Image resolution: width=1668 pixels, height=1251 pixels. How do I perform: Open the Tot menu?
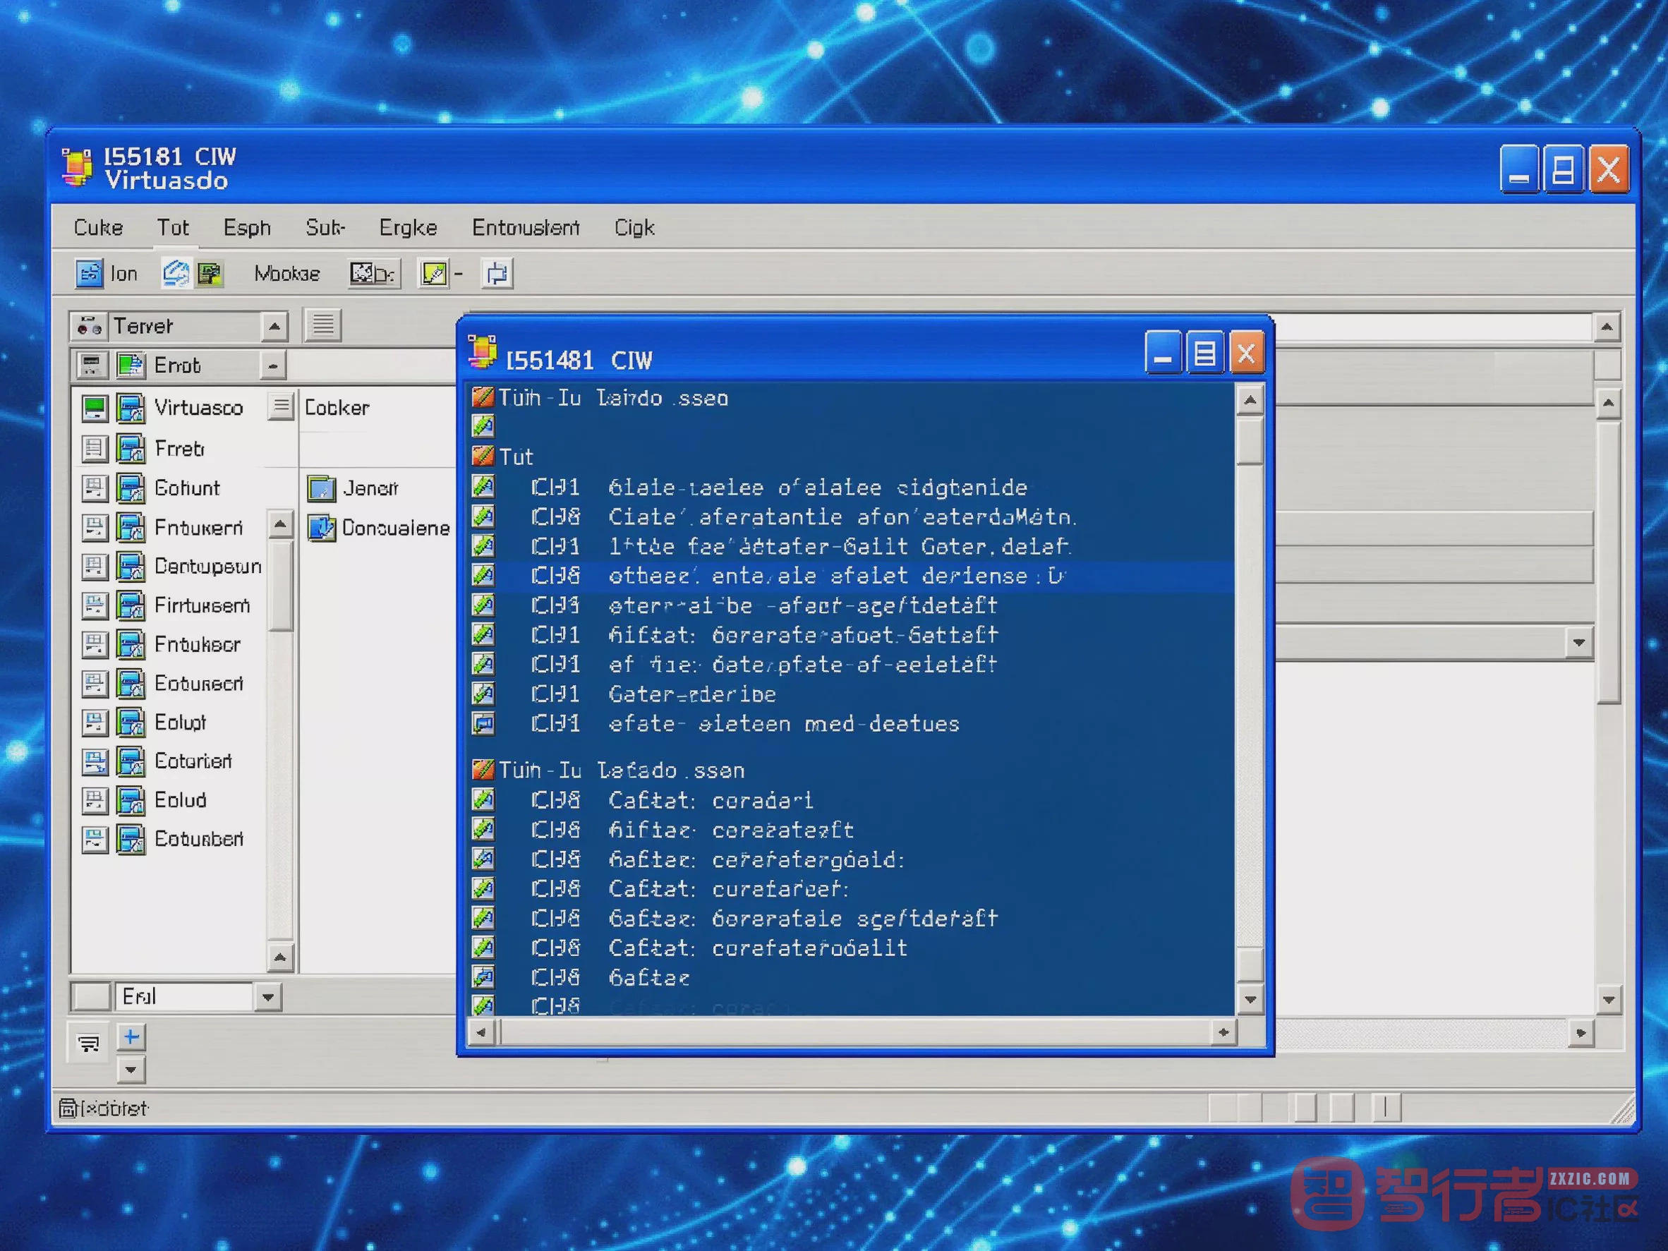point(173,227)
